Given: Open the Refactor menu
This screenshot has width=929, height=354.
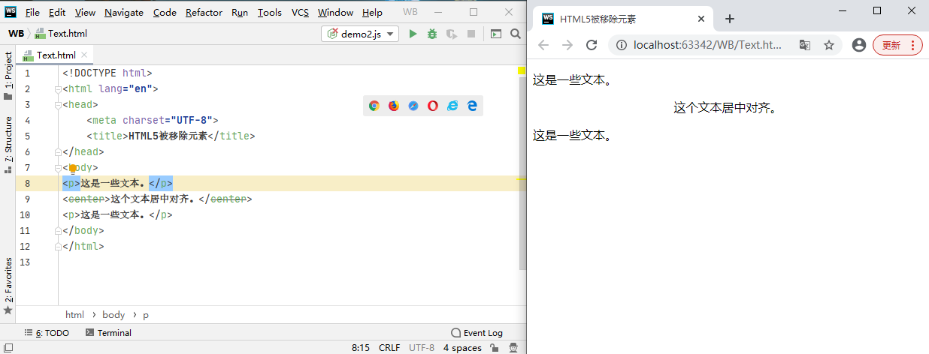Looking at the screenshot, I should tap(204, 13).
